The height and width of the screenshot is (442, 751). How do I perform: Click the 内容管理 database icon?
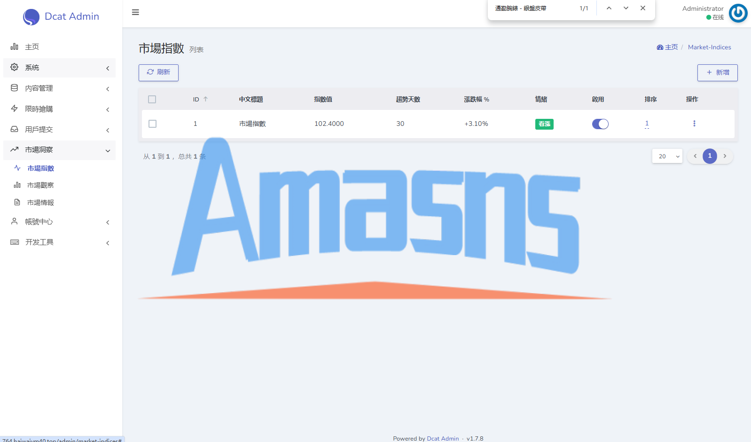tap(15, 88)
